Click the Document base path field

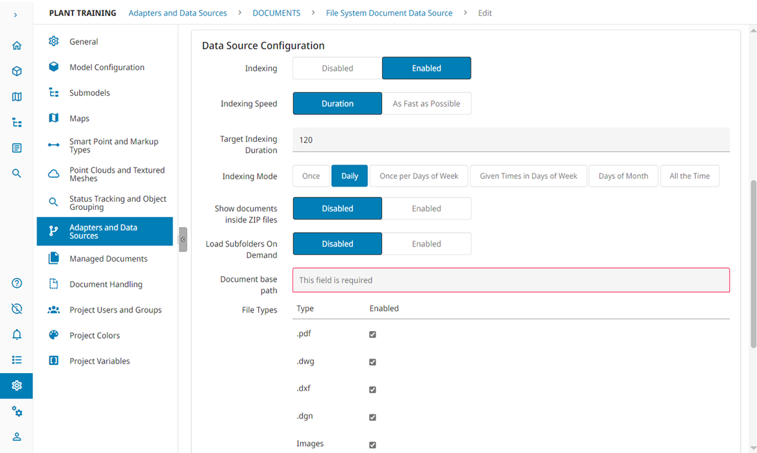coord(511,280)
